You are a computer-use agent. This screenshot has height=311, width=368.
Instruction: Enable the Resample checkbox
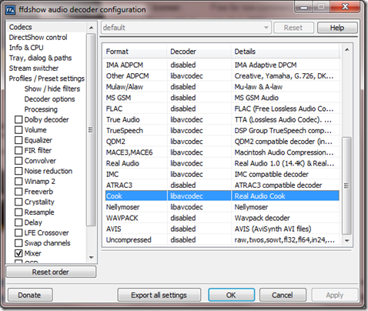click(18, 212)
